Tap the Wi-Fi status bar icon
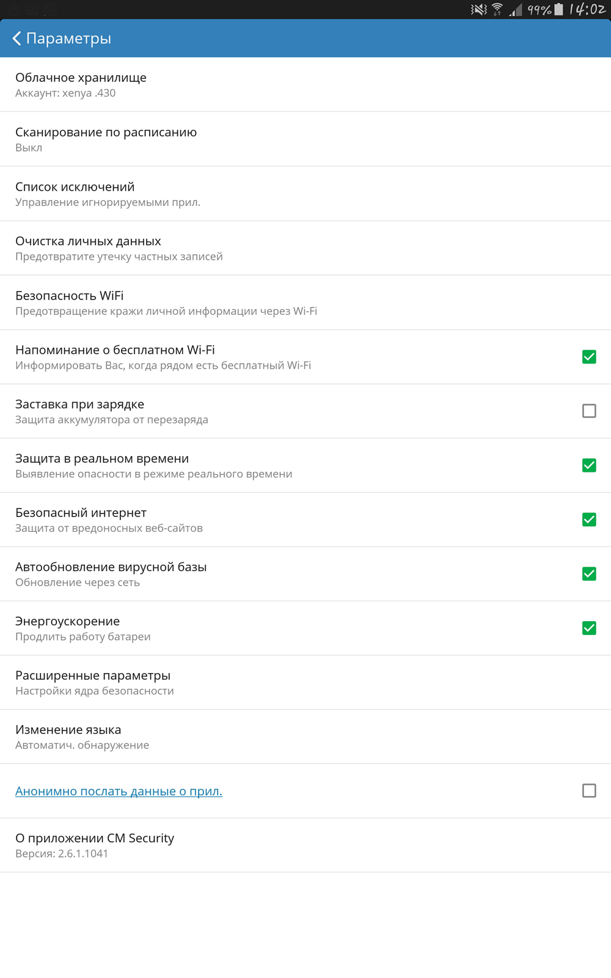 click(497, 9)
